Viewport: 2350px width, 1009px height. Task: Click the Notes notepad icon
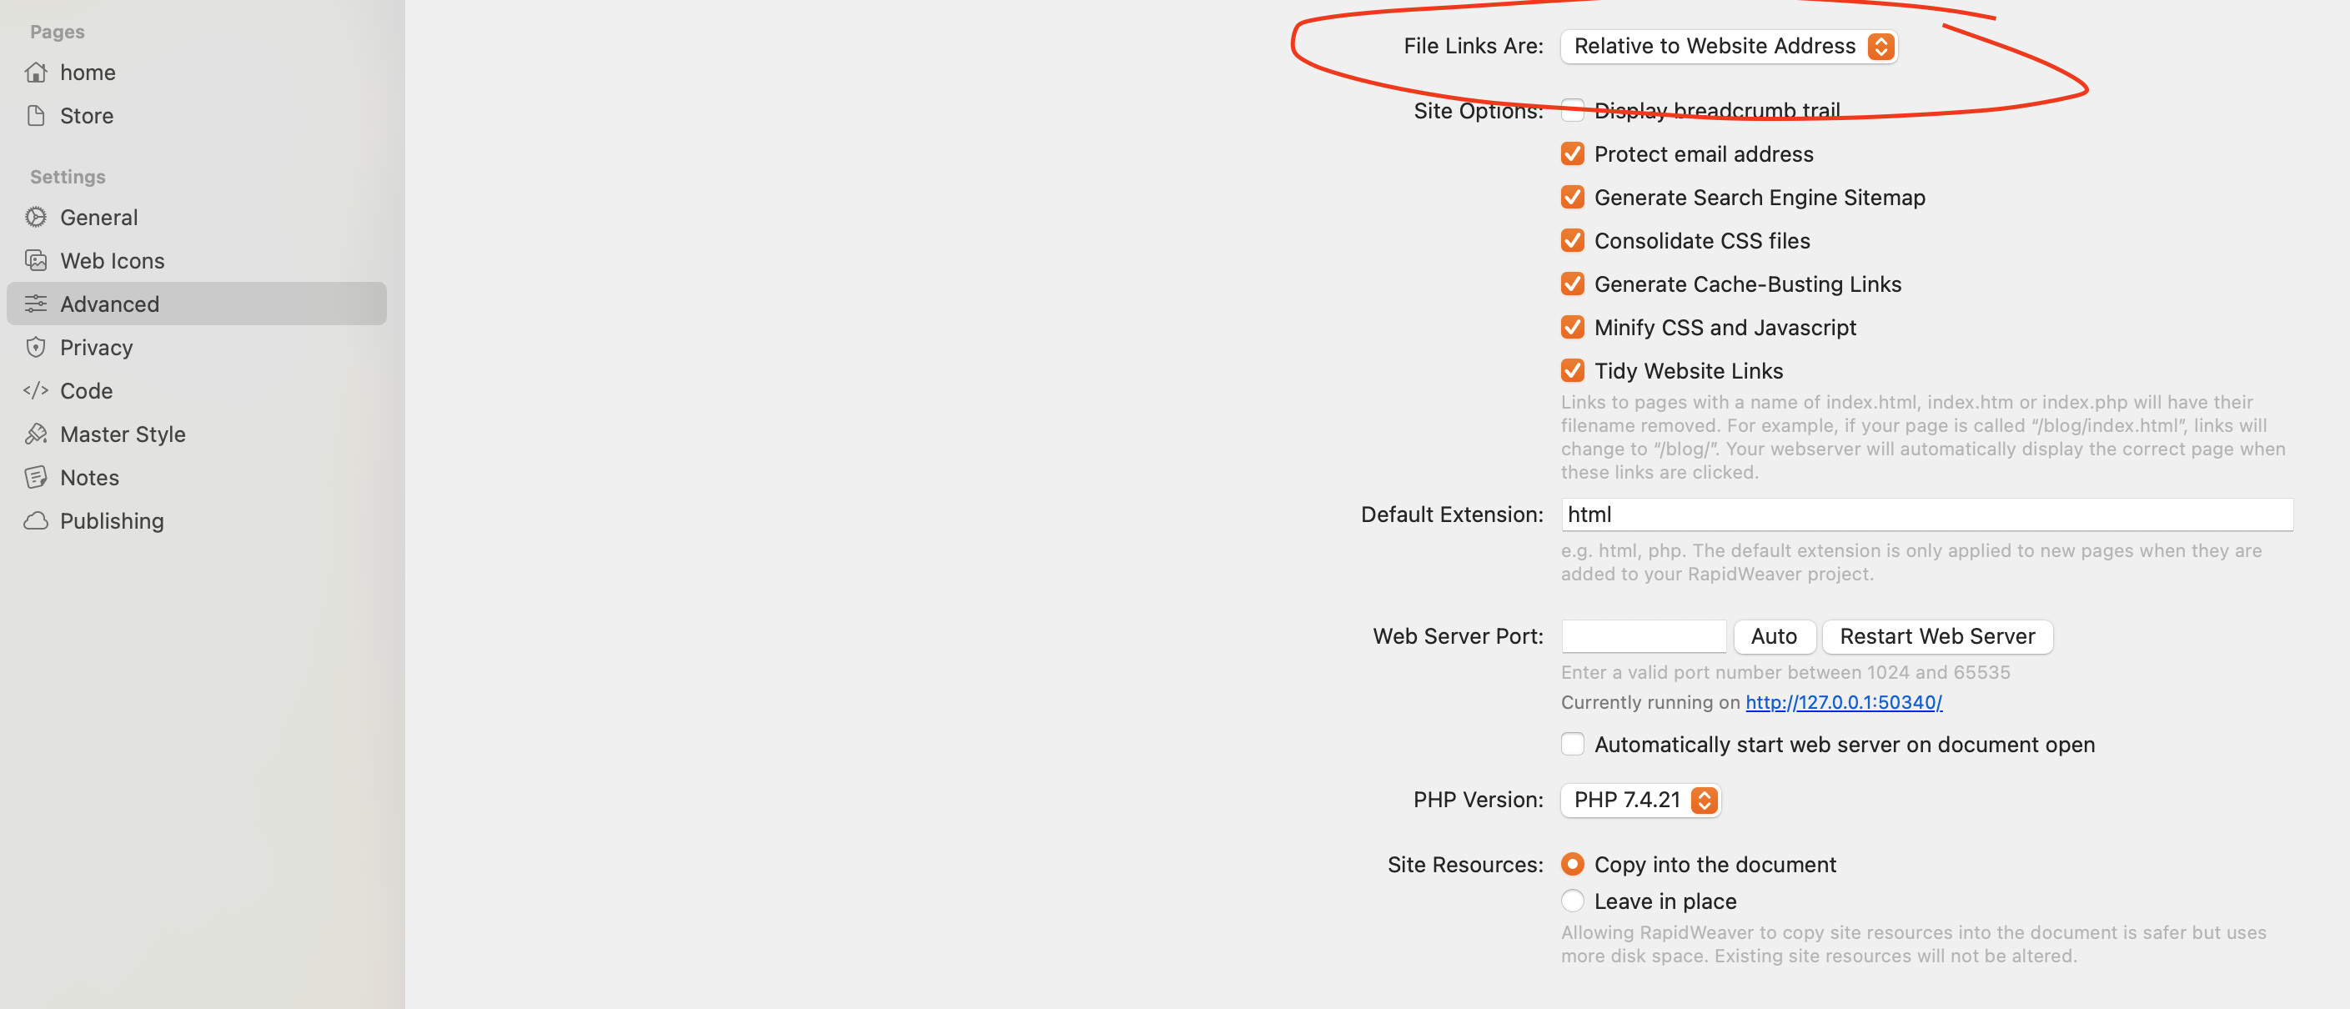coord(36,477)
